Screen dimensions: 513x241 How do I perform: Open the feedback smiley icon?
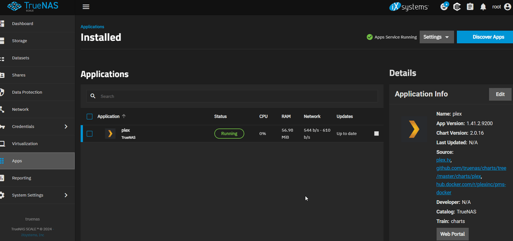[444, 6]
